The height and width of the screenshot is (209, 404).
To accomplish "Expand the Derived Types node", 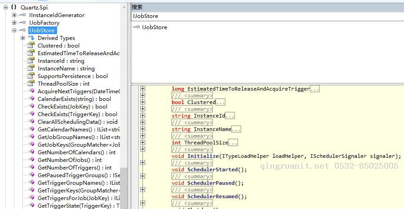I will click(x=23, y=38).
